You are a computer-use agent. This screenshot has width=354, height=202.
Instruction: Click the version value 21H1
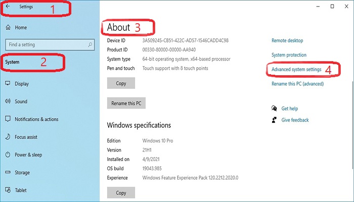(x=147, y=150)
